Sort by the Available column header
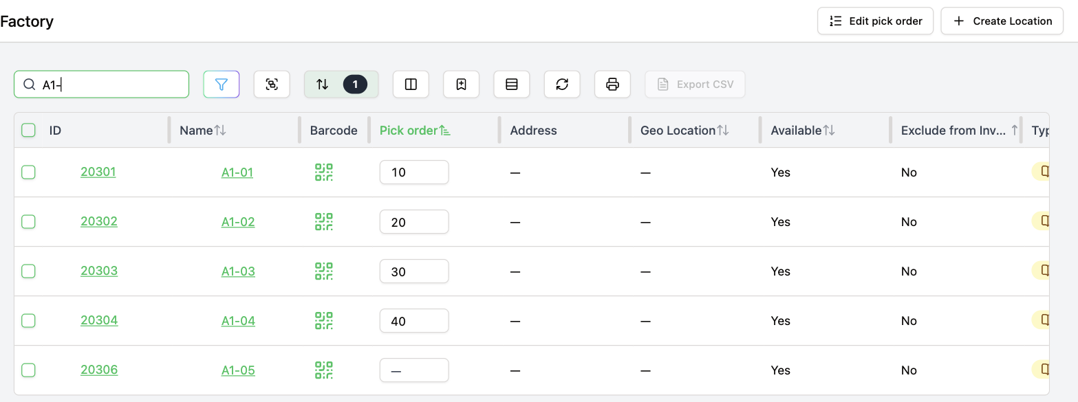1078x402 pixels. 803,131
